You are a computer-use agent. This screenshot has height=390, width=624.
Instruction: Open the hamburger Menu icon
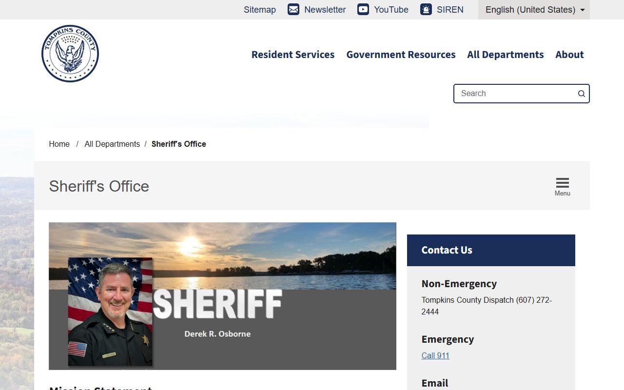click(x=563, y=186)
